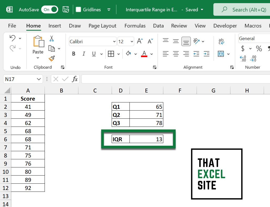Select the Italic formatting icon

tap(84, 54)
